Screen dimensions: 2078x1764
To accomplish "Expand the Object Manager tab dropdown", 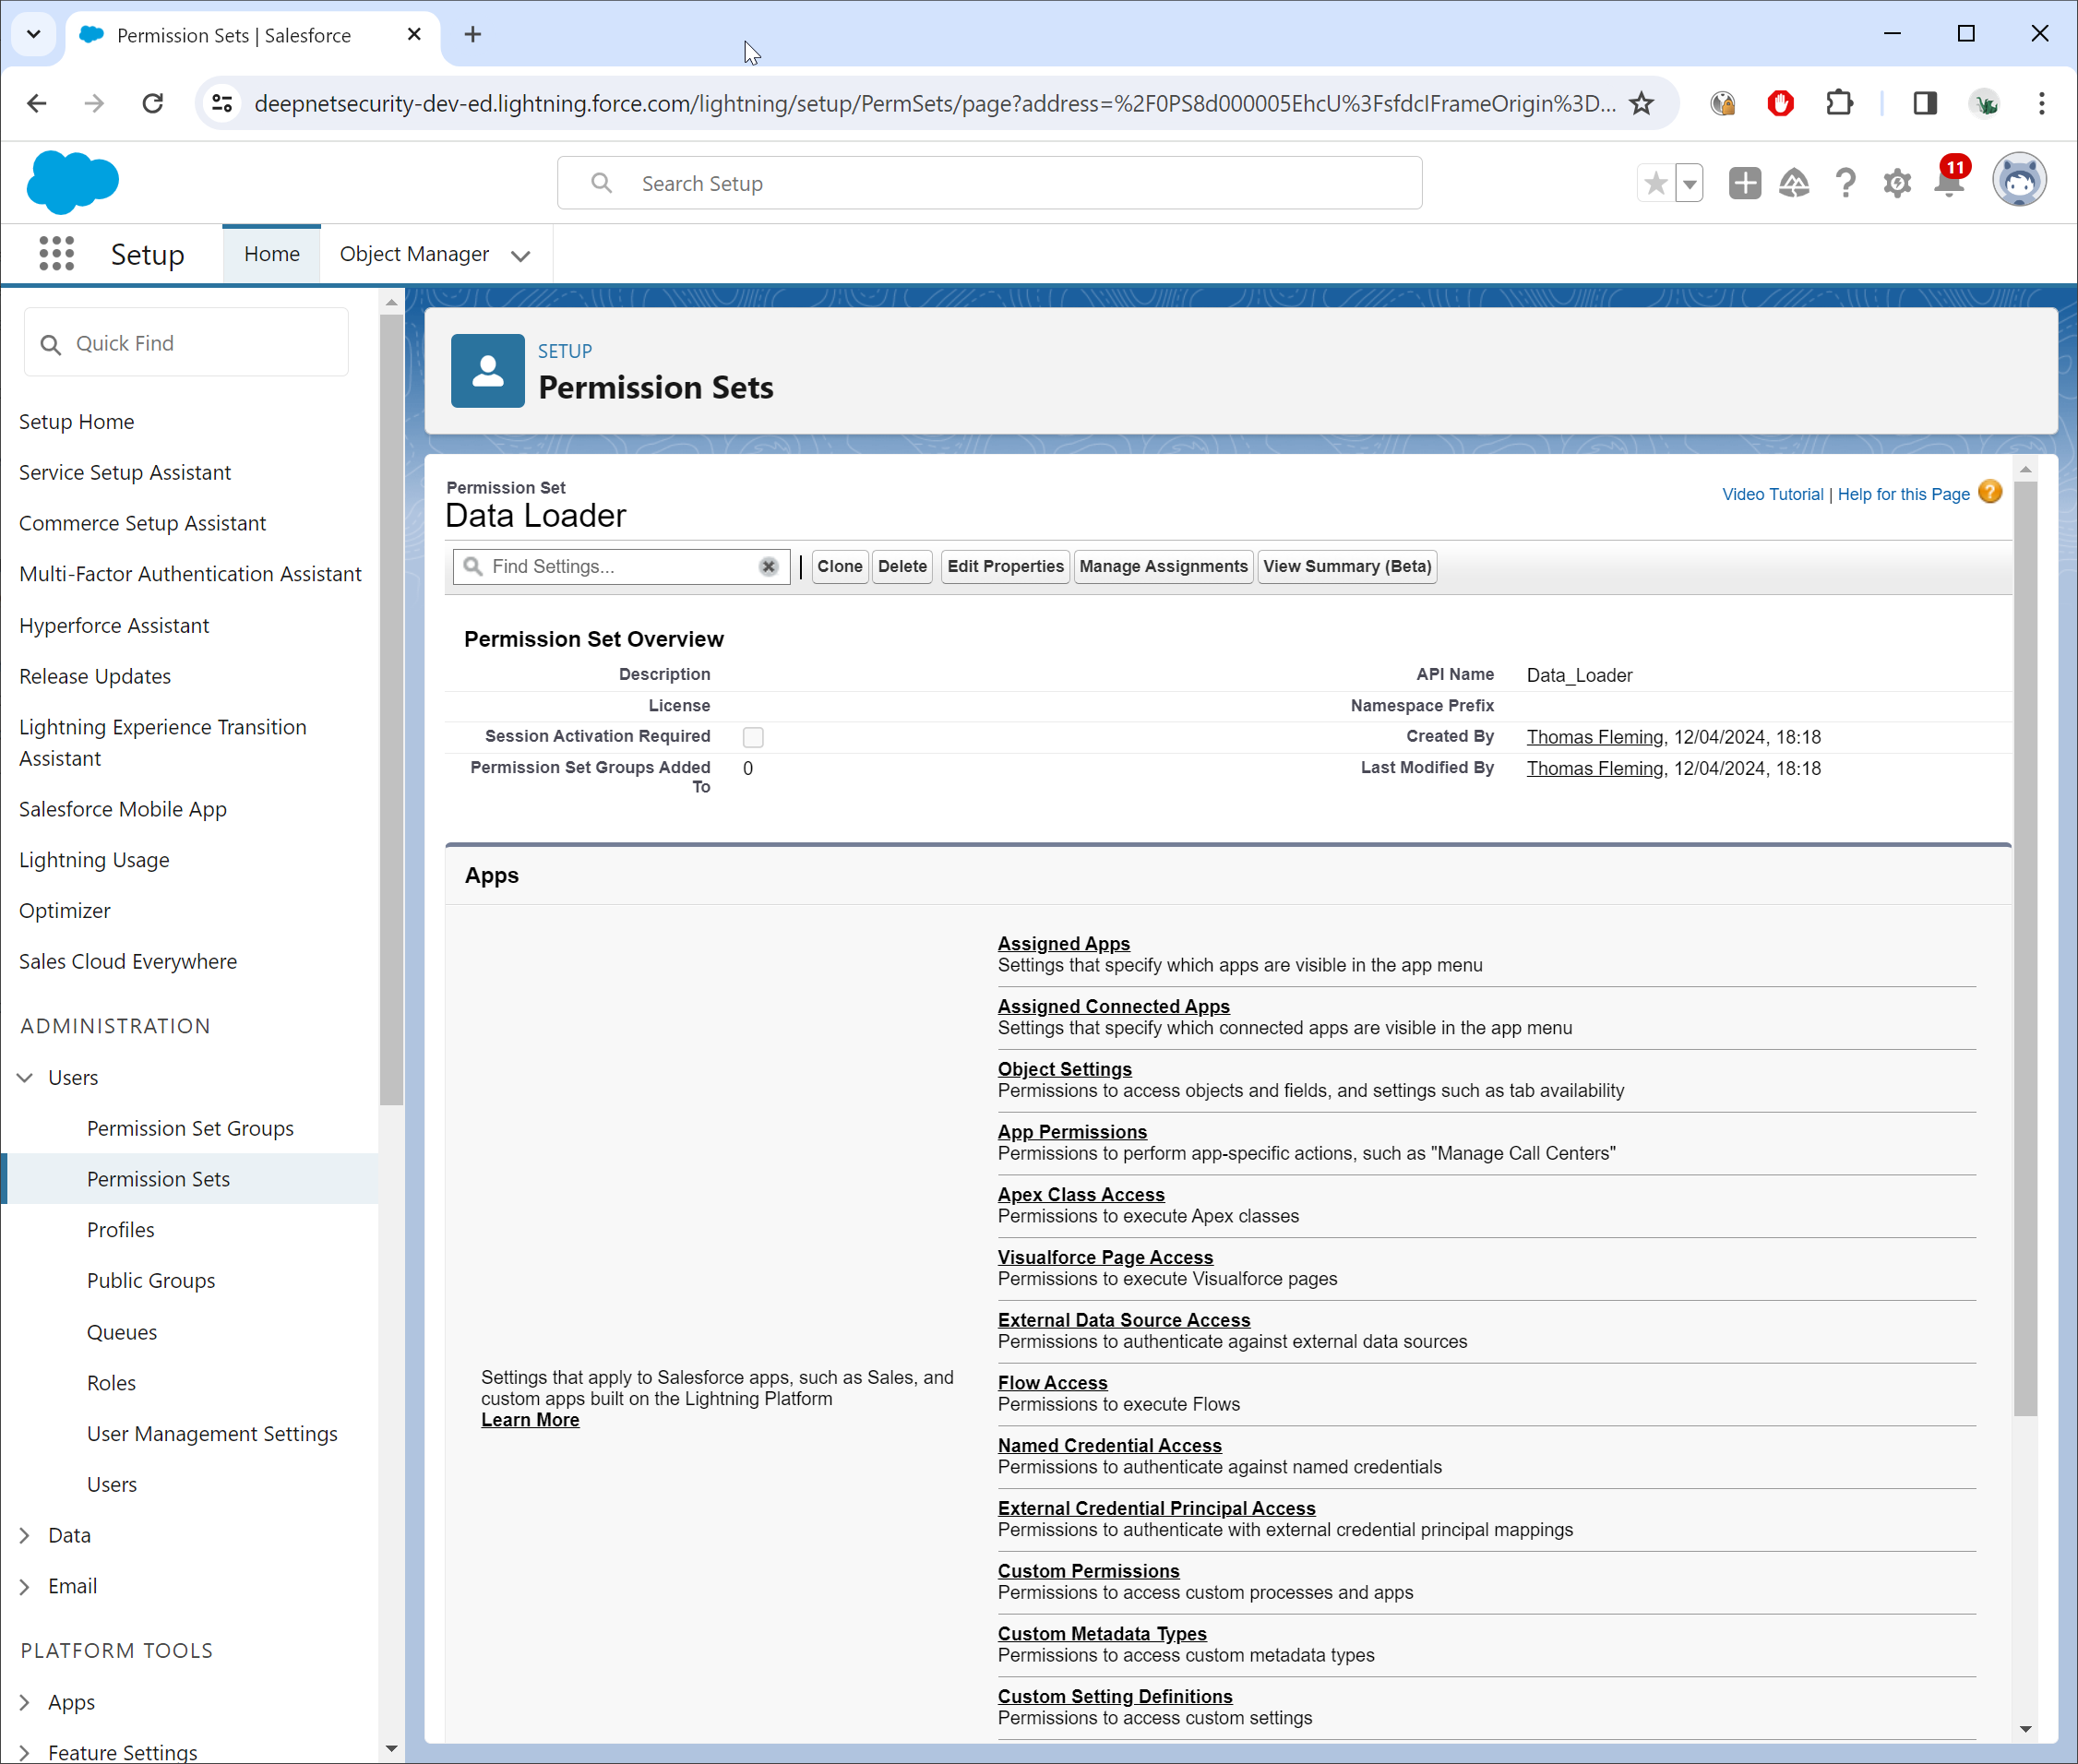I will click(x=520, y=256).
